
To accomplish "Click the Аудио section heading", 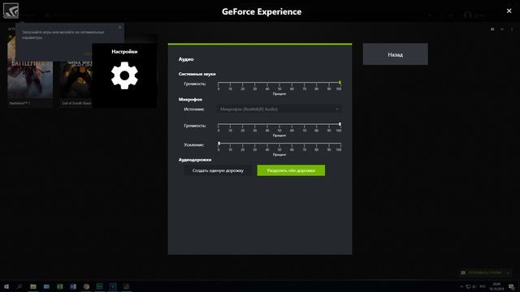I will [x=186, y=59].
